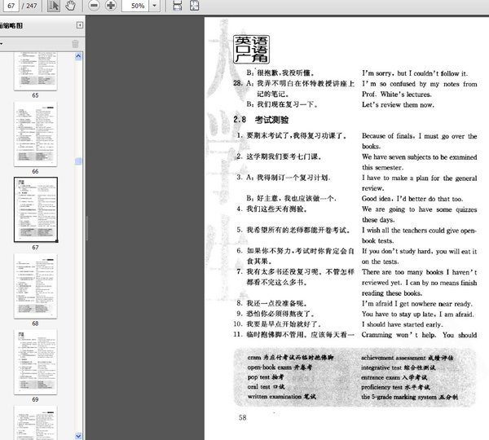Click the page number field showing 67

click(x=11, y=6)
